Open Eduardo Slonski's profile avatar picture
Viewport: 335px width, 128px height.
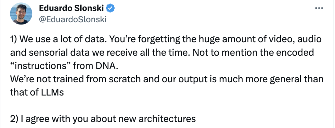point(21,14)
